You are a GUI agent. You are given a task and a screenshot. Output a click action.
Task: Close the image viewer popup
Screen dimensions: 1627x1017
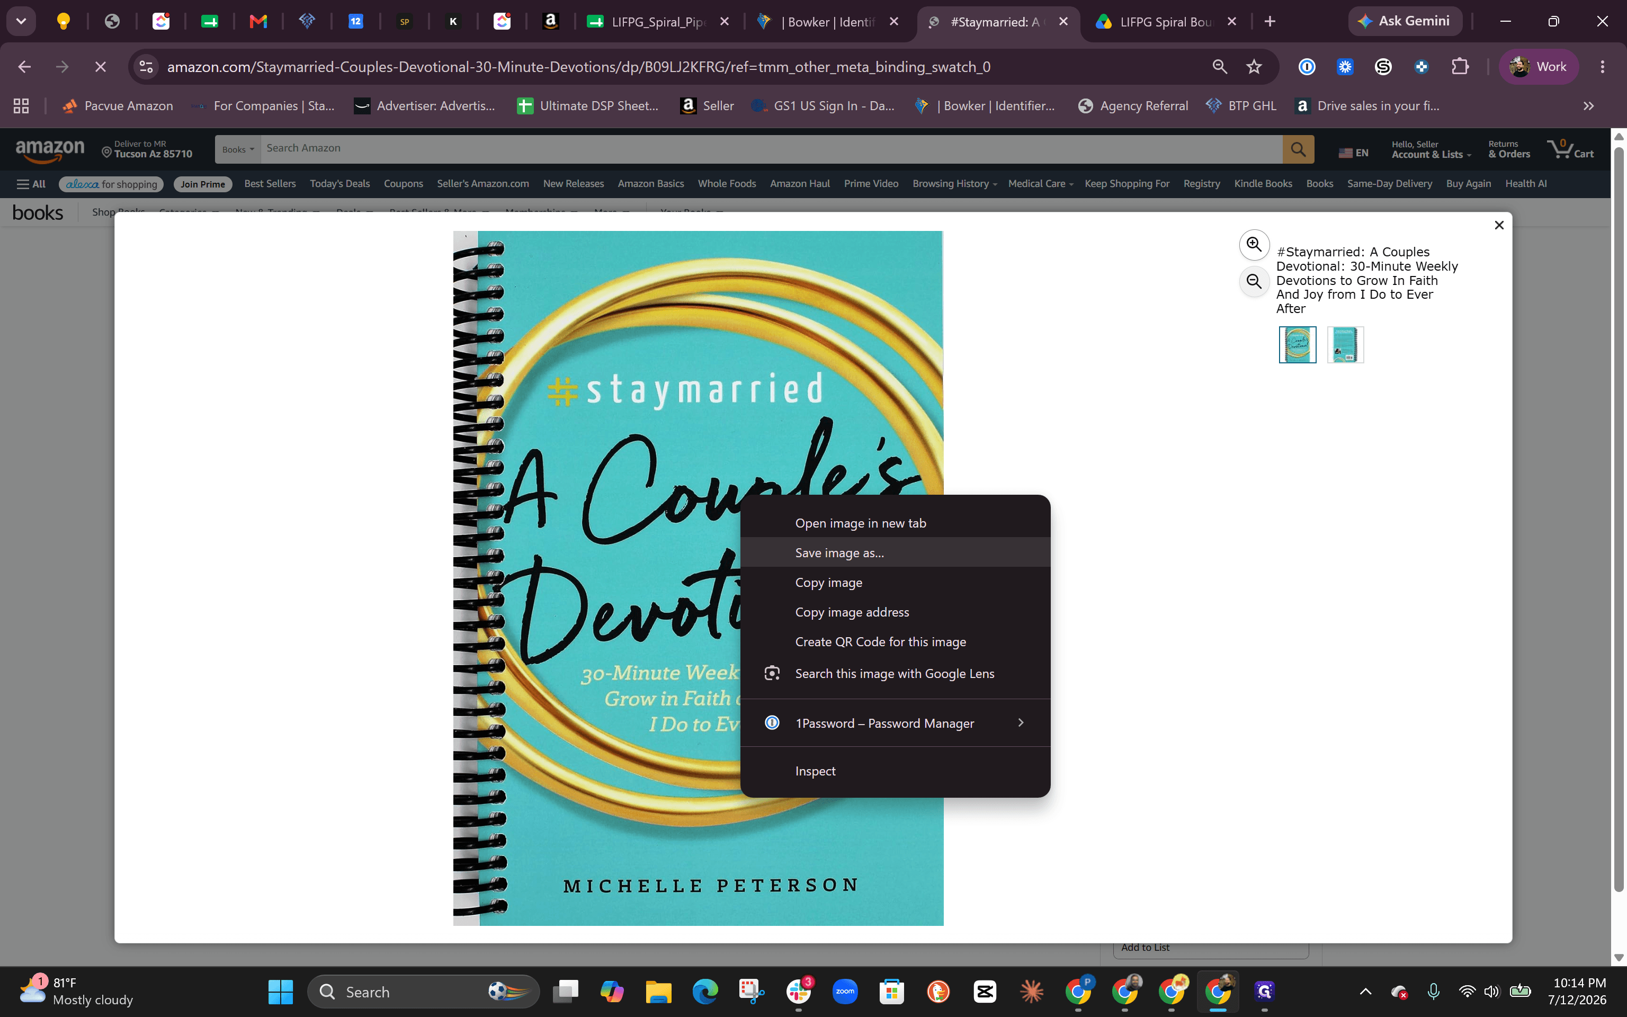(x=1499, y=225)
